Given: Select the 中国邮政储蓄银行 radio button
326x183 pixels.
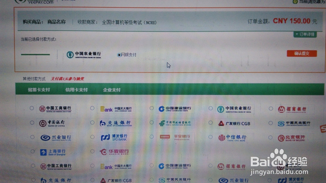Looking at the screenshot, I should [x=152, y=123].
